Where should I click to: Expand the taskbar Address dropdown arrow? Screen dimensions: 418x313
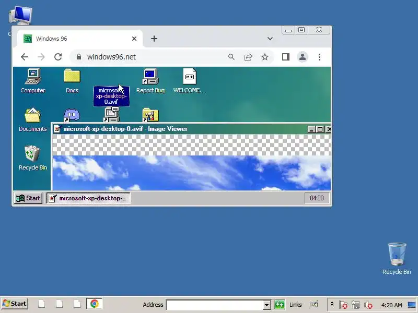[266, 305]
